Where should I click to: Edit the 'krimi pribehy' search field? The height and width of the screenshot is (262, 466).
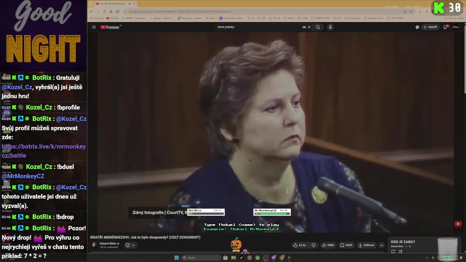pos(258,27)
